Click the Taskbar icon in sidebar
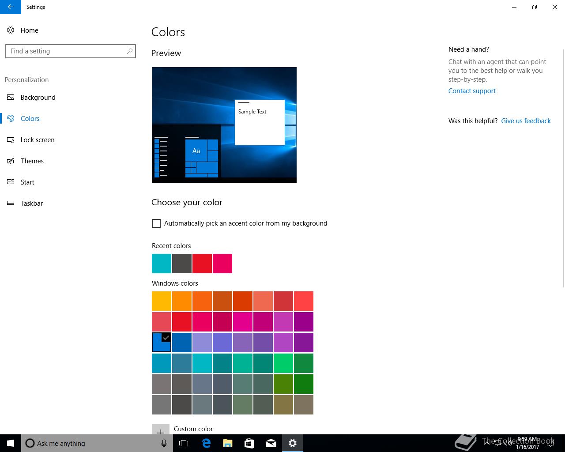Screen dimensions: 565x452 [x=11, y=203]
